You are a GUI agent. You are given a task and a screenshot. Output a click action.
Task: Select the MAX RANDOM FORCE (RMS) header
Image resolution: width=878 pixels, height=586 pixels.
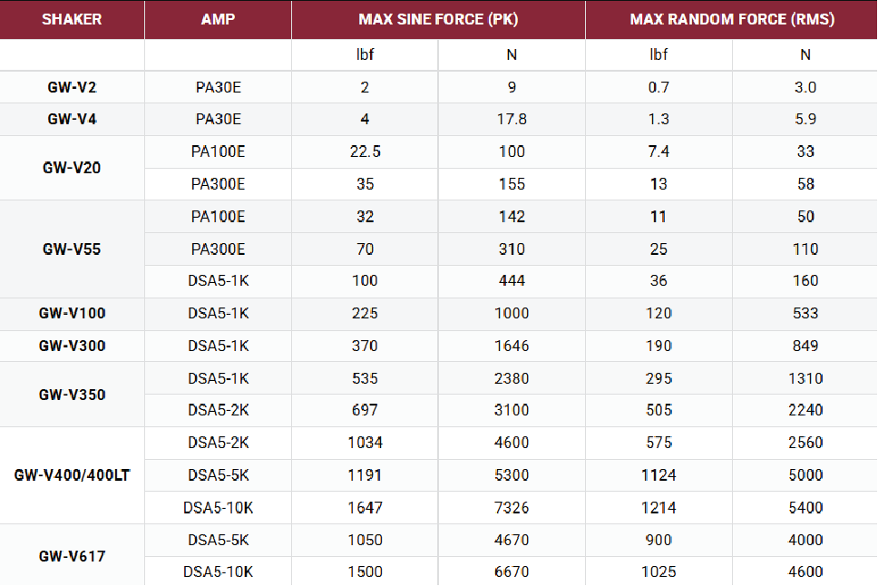point(731,19)
